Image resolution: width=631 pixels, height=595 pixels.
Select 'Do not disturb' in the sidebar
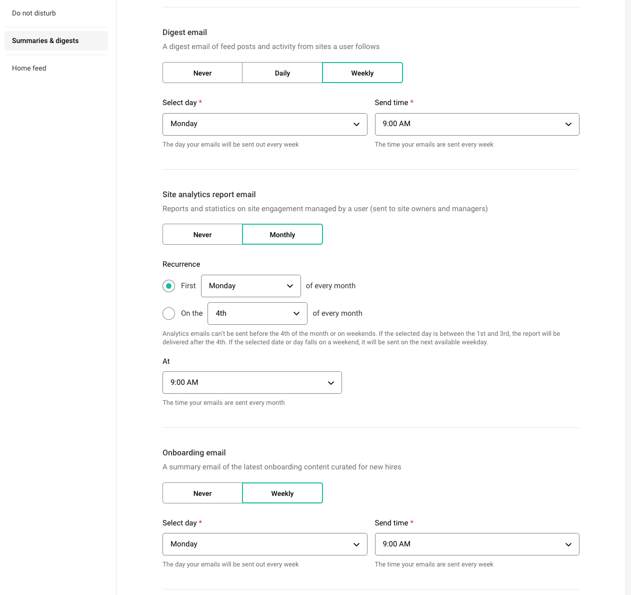point(33,13)
